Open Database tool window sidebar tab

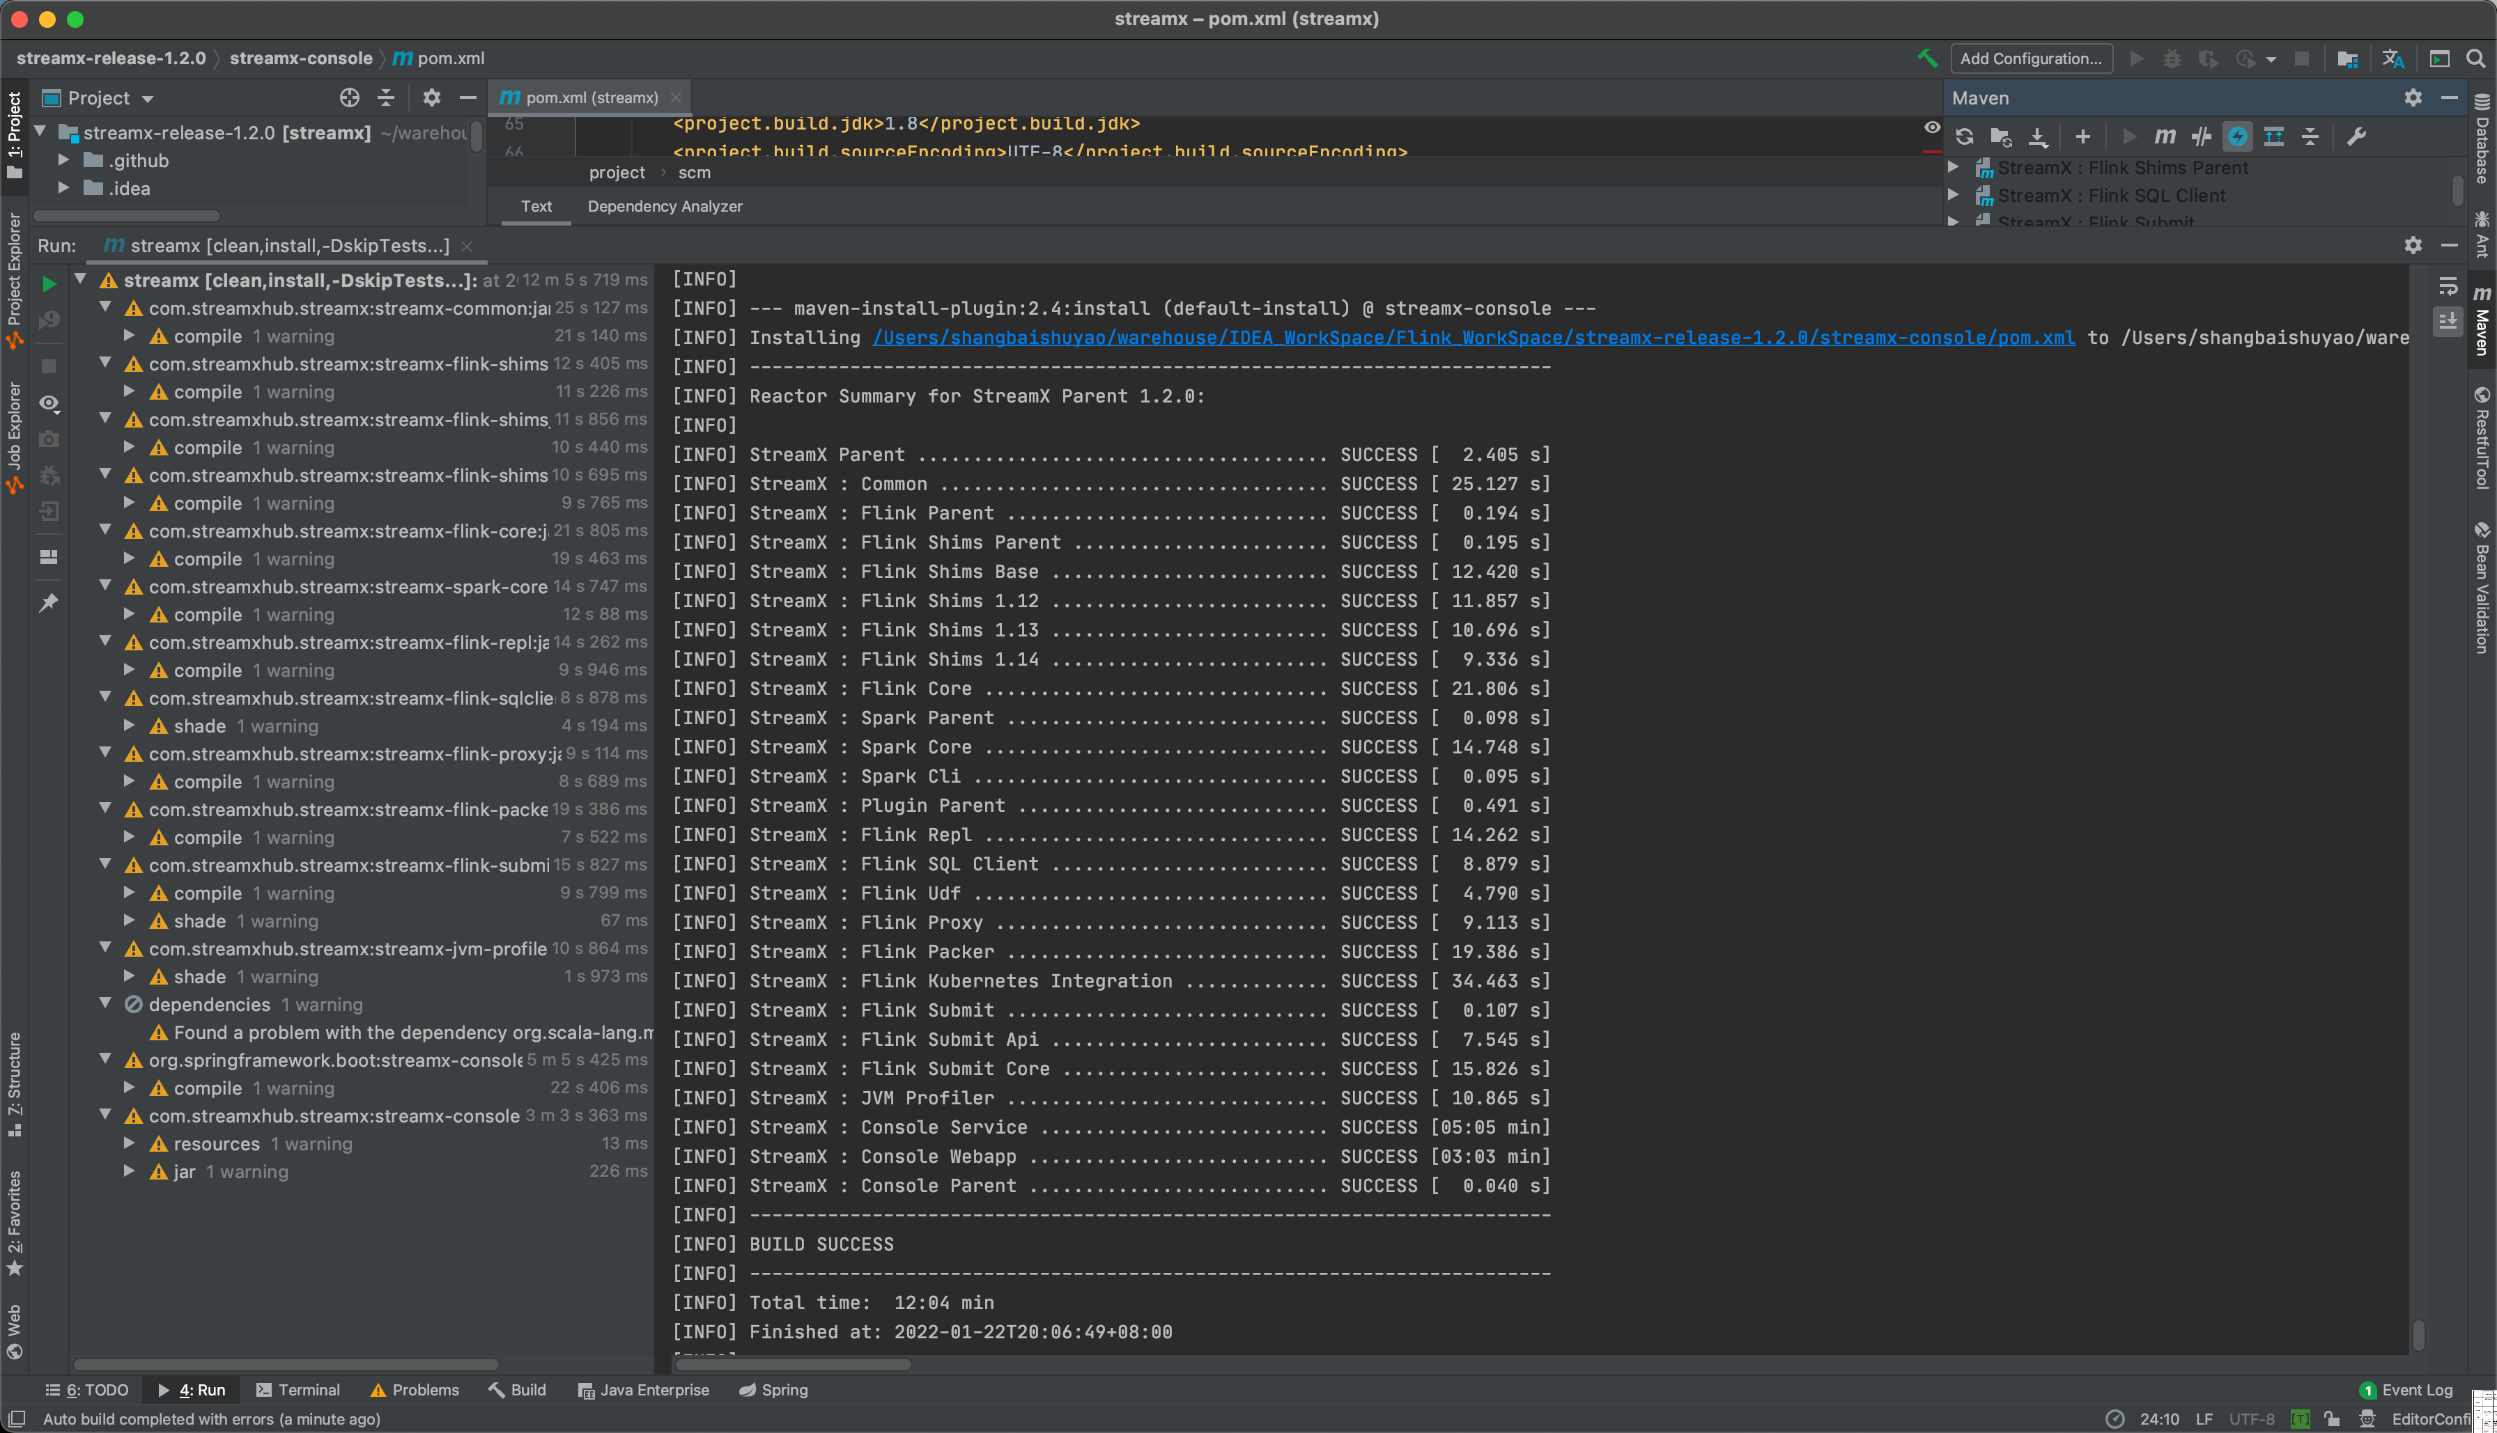[x=2481, y=139]
